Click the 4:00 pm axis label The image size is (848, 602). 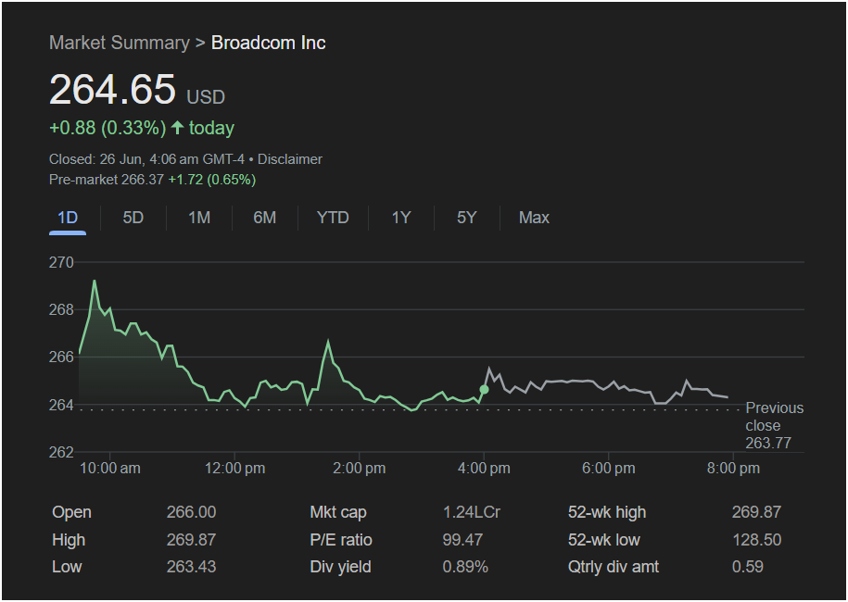484,468
